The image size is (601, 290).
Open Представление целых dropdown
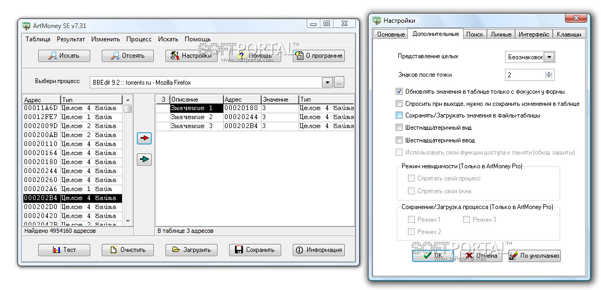click(x=549, y=57)
